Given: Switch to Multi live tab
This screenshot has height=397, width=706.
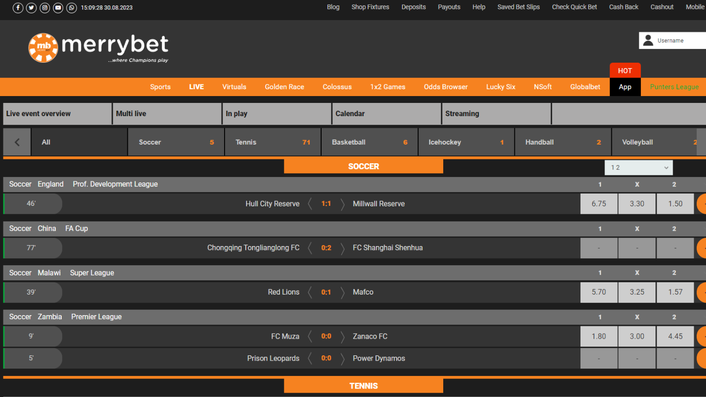Looking at the screenshot, I should click(167, 114).
